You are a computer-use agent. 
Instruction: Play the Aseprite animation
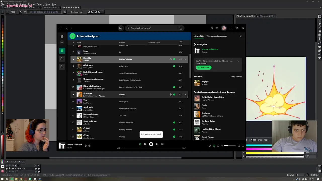[x=15, y=162]
